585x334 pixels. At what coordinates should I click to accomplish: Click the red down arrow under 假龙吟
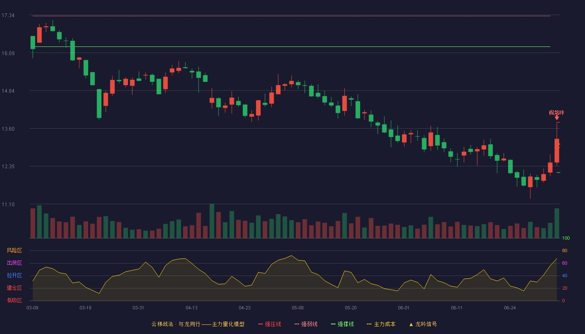[x=557, y=118]
